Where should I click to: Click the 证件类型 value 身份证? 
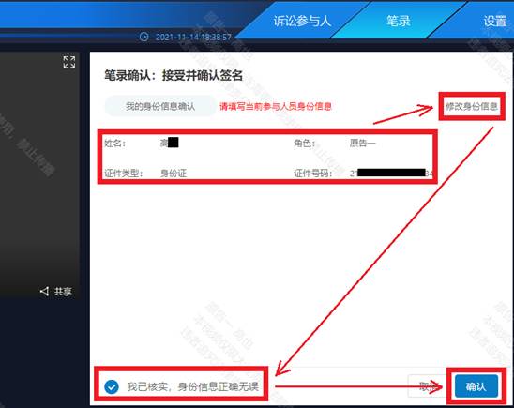[174, 173]
